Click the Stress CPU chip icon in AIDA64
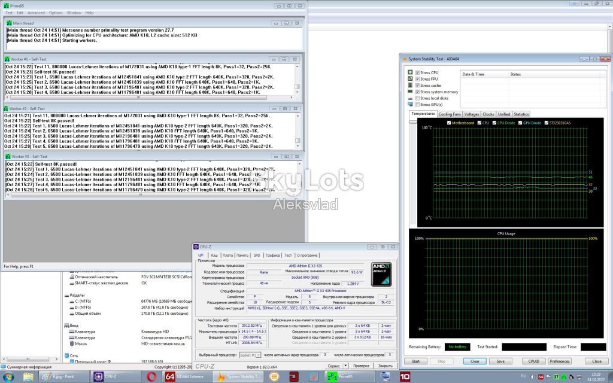613x383 pixels. (x=410, y=72)
